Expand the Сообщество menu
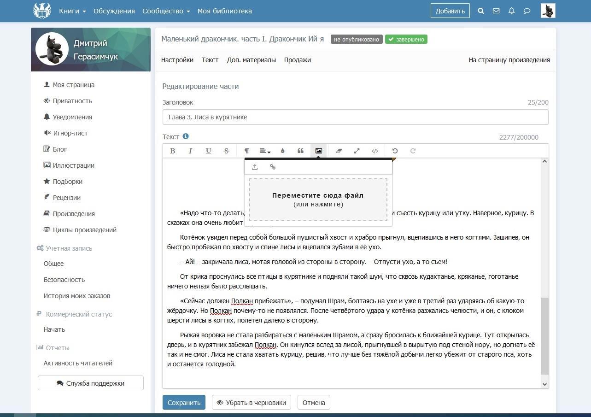The height and width of the screenshot is (417, 591). pyautogui.click(x=166, y=11)
